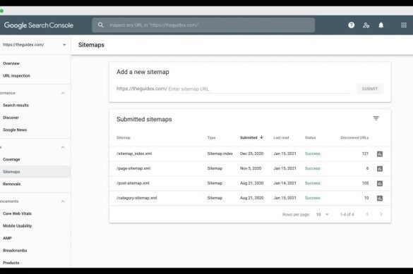The width and height of the screenshot is (413, 274).
Task: Open Products in the sidebar
Action: click(11, 263)
